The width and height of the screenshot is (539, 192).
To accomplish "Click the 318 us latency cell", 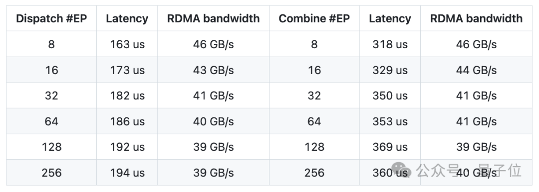I will 390,44.
